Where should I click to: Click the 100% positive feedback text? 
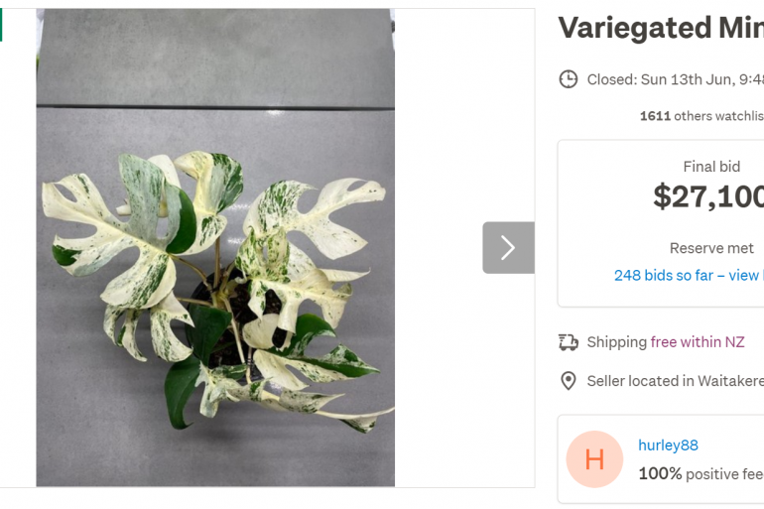click(x=701, y=473)
